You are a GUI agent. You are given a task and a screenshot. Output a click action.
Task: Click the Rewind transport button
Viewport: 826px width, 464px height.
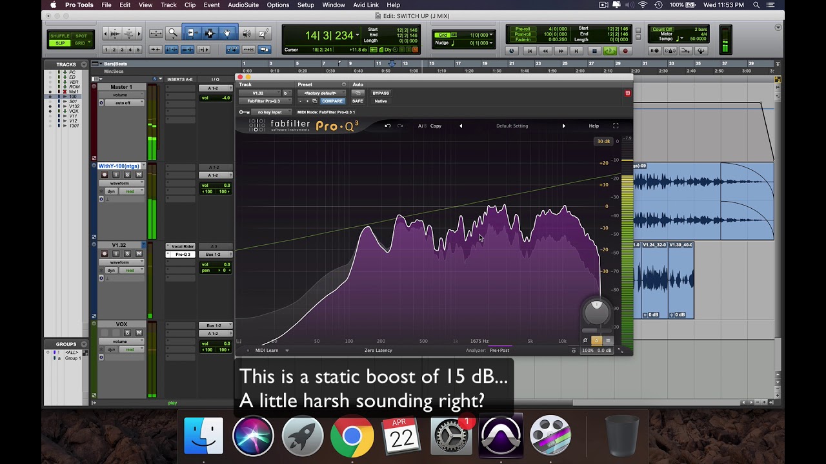click(x=545, y=51)
